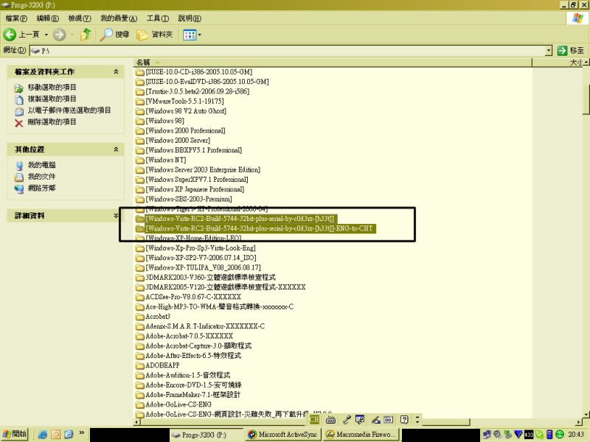Select [Windows-XP-SP2-V7-2006.07.14_ISO] folder

coord(201,258)
